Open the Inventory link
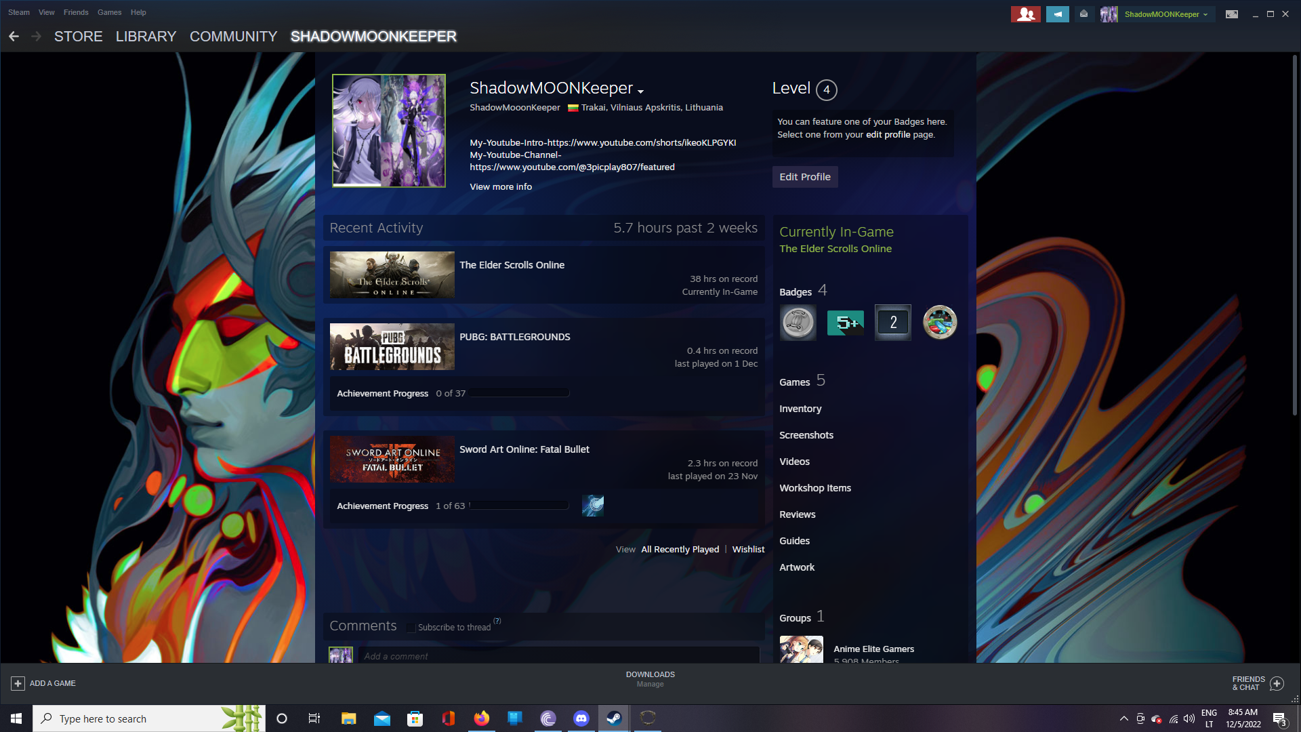Screen dimensions: 1301x732 pyautogui.click(x=800, y=409)
